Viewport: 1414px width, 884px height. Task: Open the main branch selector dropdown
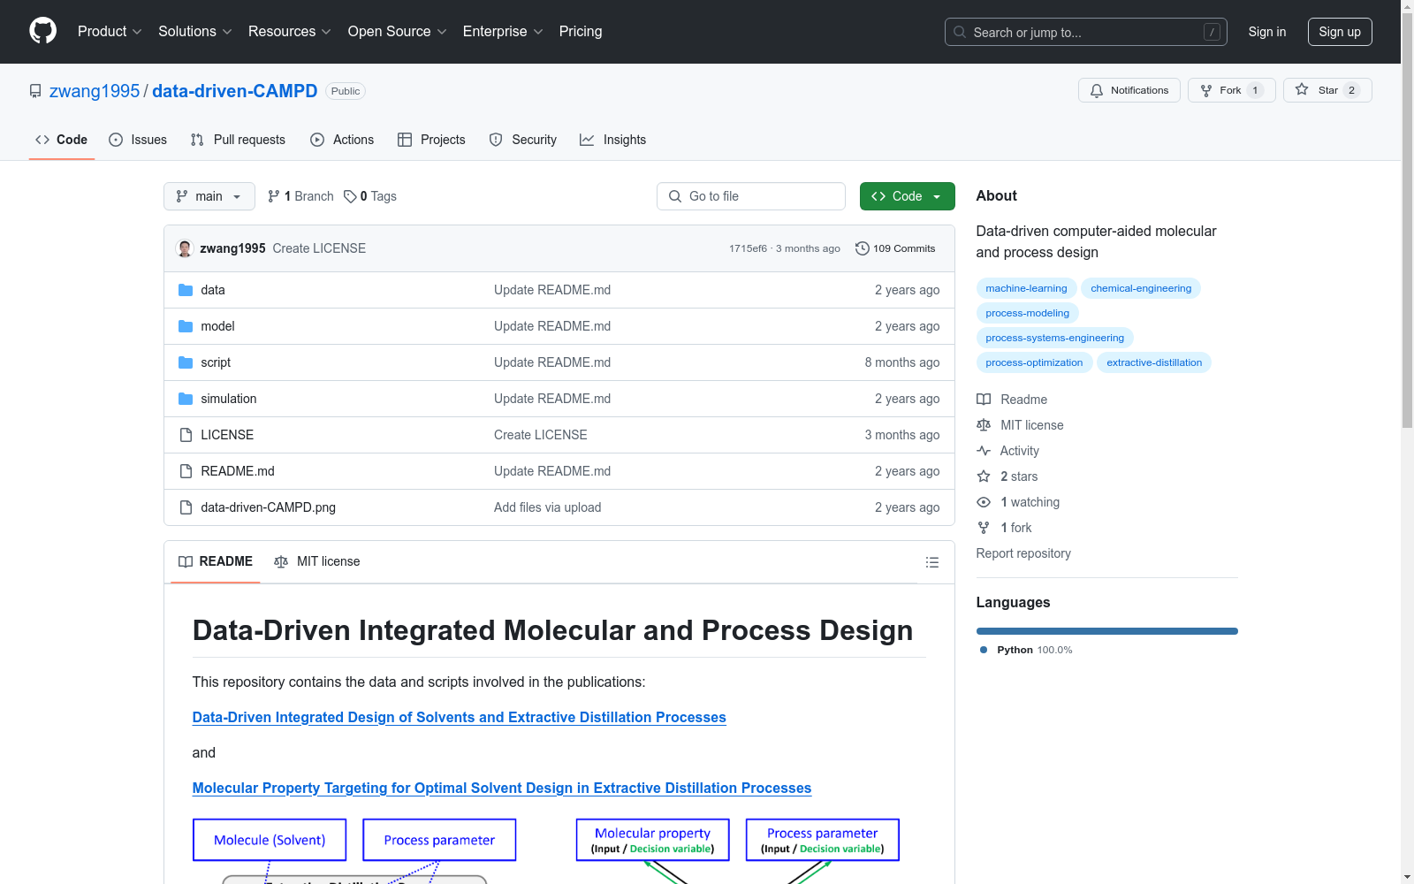(x=209, y=196)
